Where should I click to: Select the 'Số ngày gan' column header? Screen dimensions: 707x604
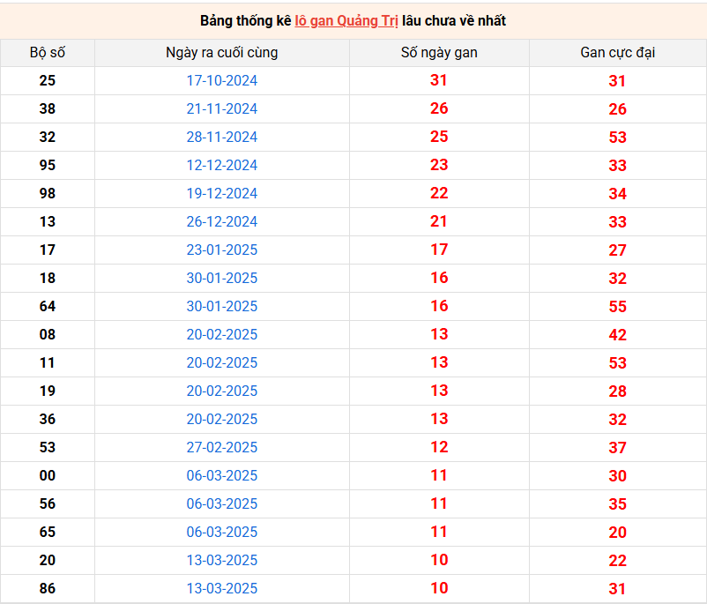[439, 53]
